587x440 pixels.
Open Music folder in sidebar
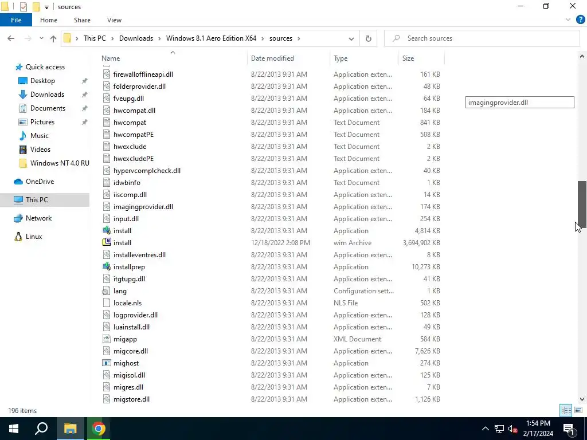[39, 135]
